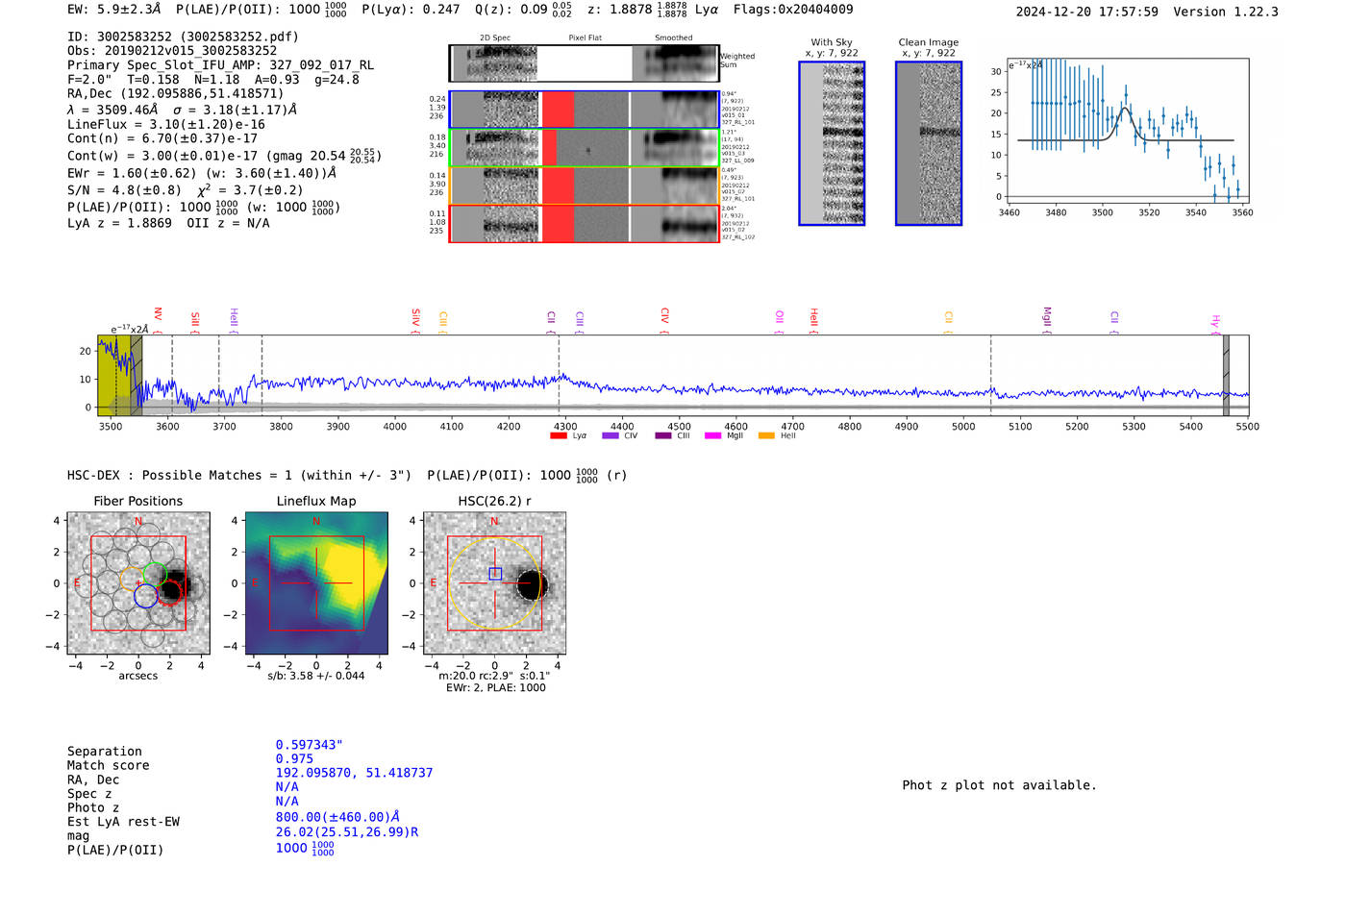Open the Fiber Positions image
Image resolution: width=1346 pixels, height=916 pixels.
pyautogui.click(x=138, y=583)
